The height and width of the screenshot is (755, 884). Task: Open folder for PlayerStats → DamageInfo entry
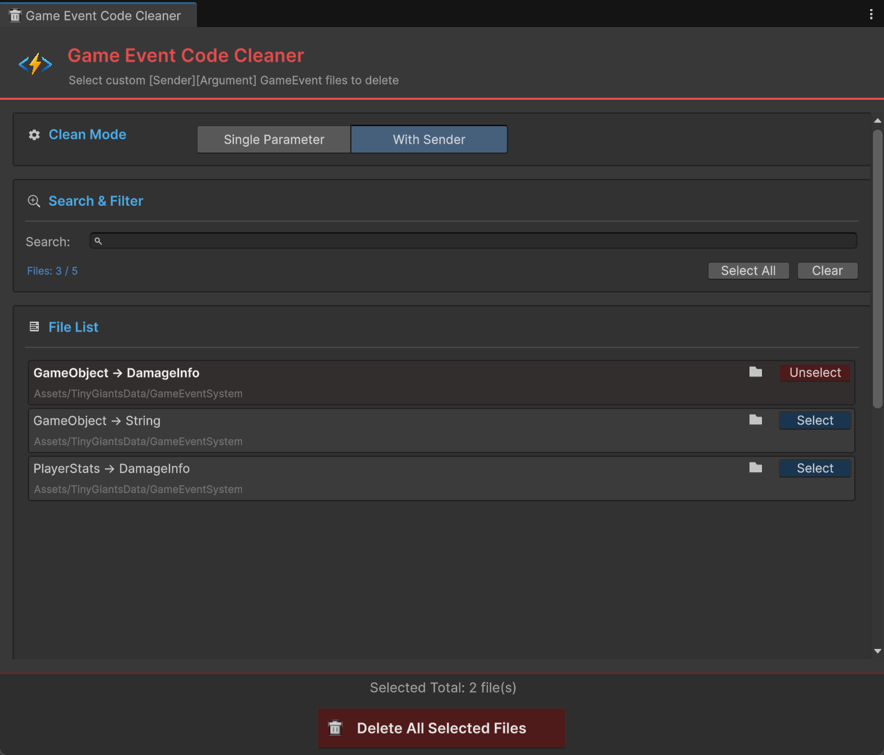click(755, 468)
